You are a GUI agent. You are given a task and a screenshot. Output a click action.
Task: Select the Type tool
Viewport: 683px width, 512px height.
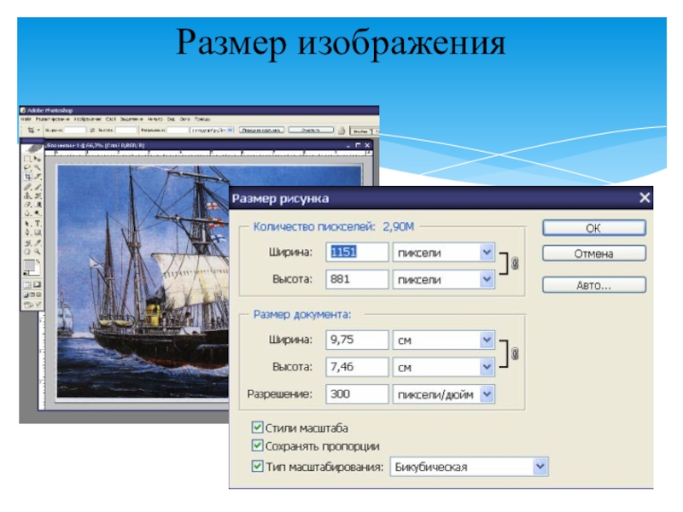pos(38,224)
